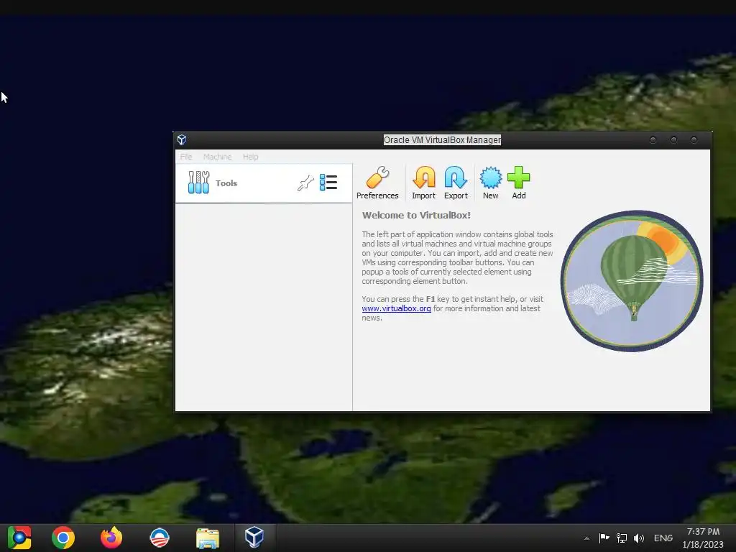The height and width of the screenshot is (552, 736).
Task: Maximize the VirtualBox Manager window
Action: [x=673, y=140]
